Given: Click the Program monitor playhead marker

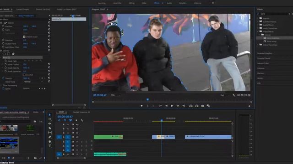Looking at the screenshot, I should pyautogui.click(x=147, y=99).
